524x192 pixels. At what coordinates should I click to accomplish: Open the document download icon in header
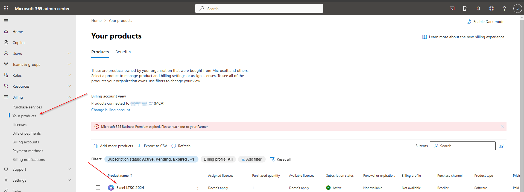click(x=465, y=8)
